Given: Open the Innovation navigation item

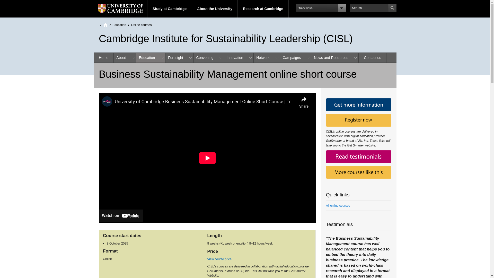Looking at the screenshot, I should pos(235,58).
